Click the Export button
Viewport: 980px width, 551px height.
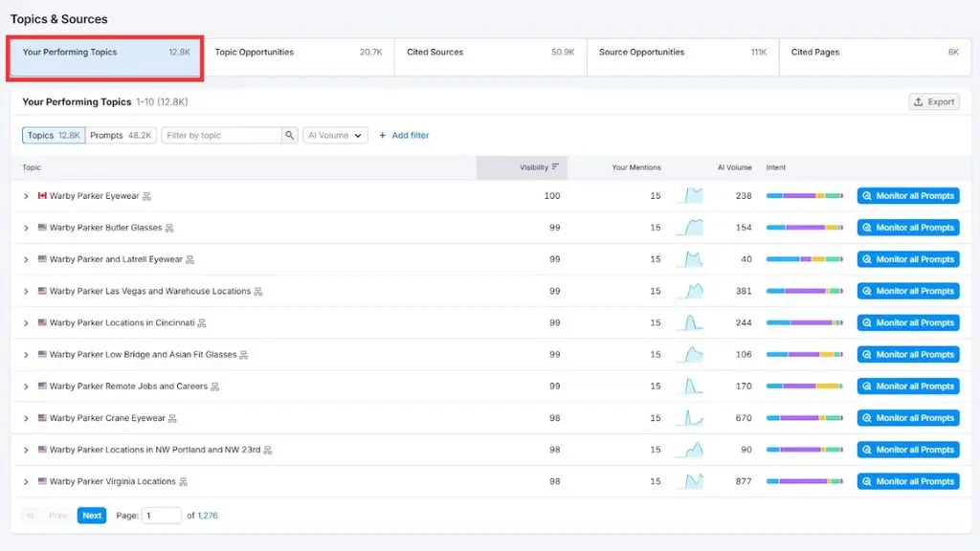[x=934, y=101]
